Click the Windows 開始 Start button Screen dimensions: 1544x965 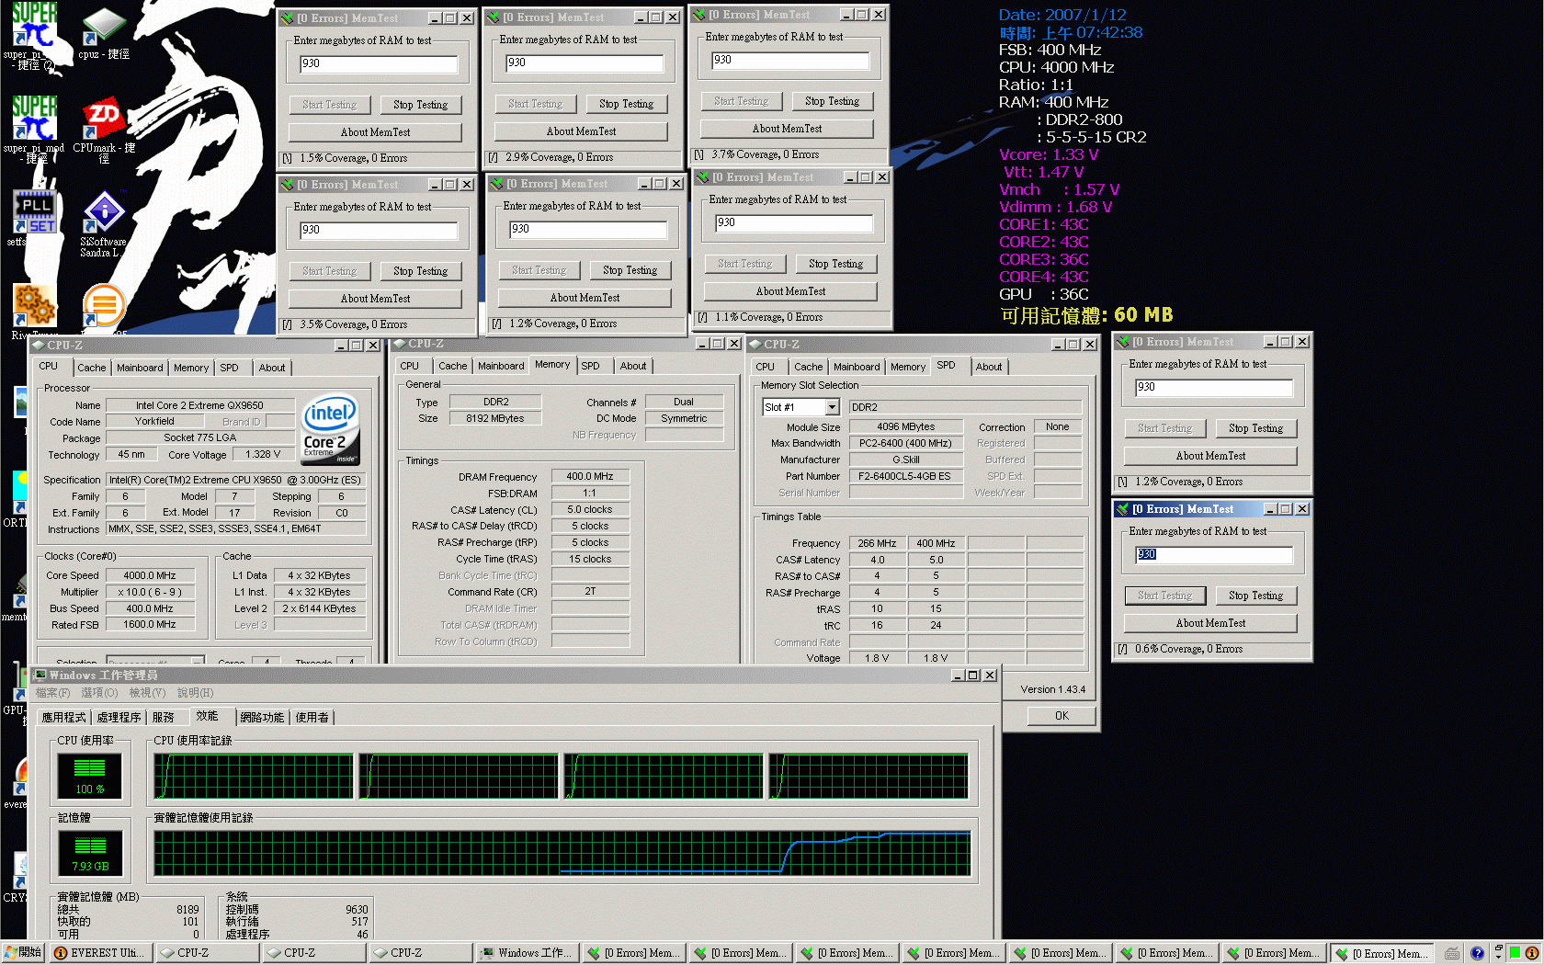pos(23,953)
